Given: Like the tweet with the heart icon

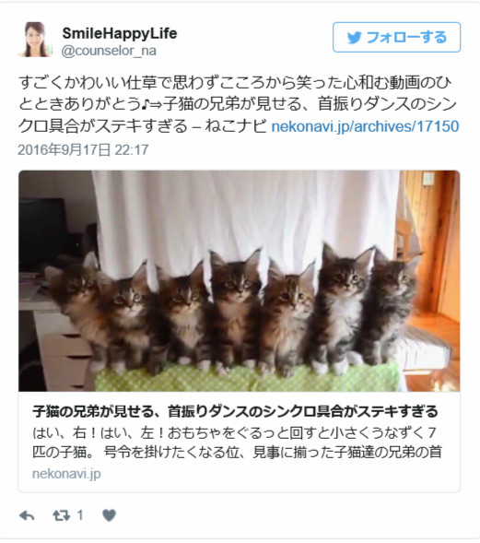Looking at the screenshot, I should tap(110, 515).
